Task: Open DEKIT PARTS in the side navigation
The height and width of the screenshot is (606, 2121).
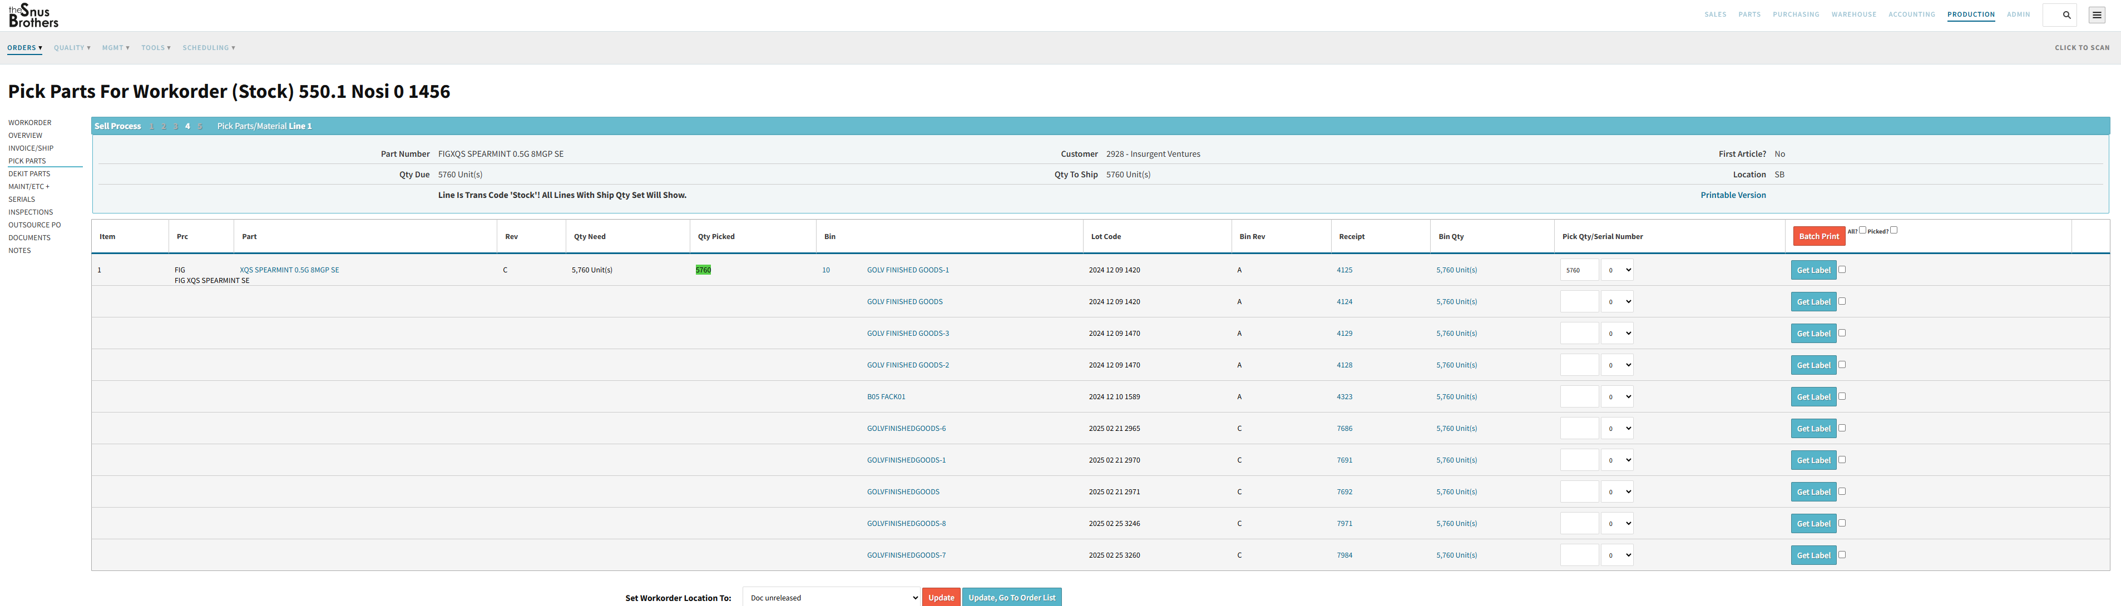Action: [x=29, y=173]
